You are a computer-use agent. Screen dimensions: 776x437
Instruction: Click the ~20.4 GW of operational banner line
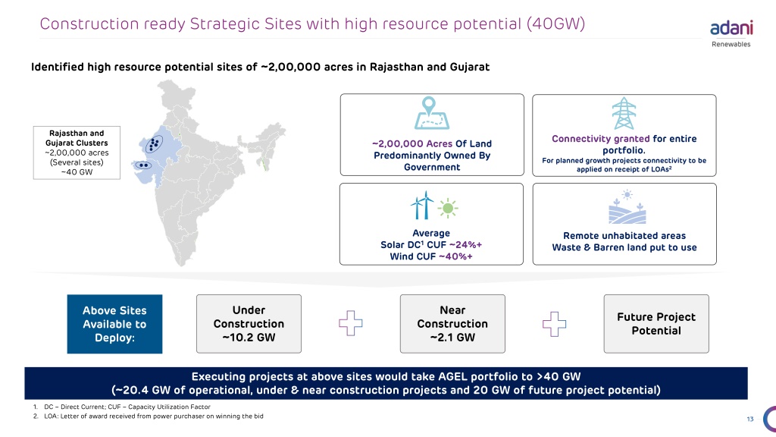(386, 390)
